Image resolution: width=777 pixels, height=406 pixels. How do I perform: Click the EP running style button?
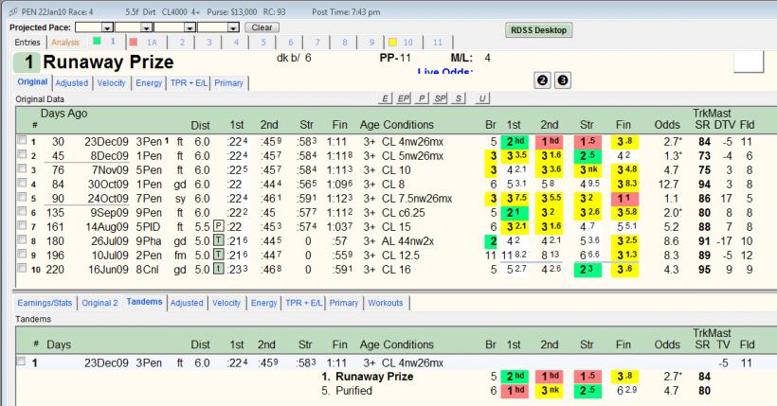(x=404, y=98)
